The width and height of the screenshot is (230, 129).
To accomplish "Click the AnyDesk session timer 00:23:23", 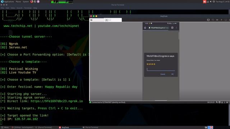I will pos(211,102).
